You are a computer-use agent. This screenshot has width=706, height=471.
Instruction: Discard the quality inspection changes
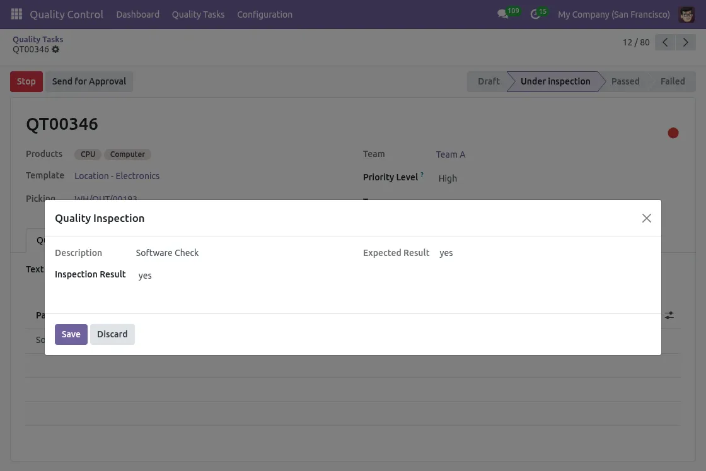click(112, 334)
